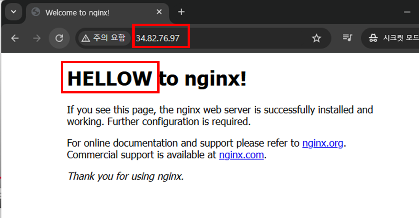Reload the current page
Screen dimensions: 419x218
59,38
